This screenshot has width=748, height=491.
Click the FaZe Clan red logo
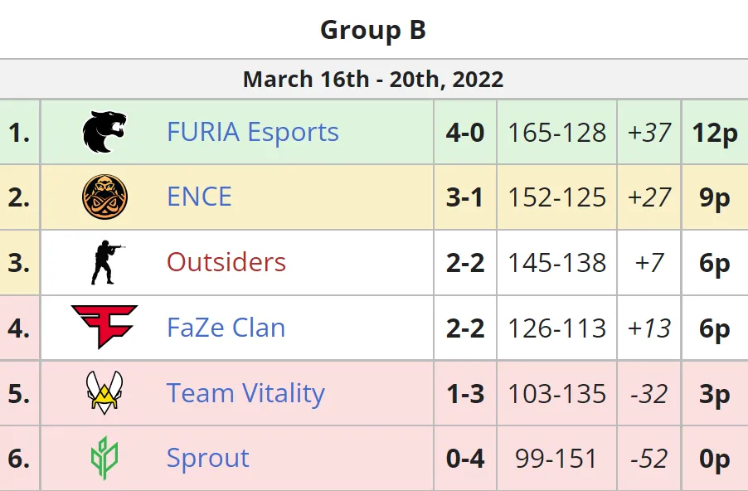pos(104,327)
